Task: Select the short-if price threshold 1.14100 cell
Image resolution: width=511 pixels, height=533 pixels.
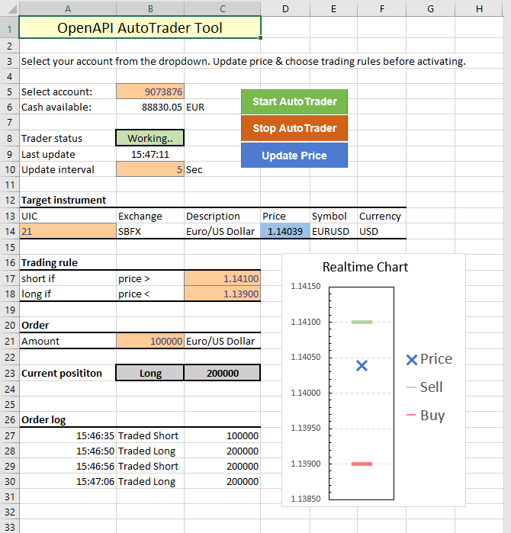Action: coord(222,279)
